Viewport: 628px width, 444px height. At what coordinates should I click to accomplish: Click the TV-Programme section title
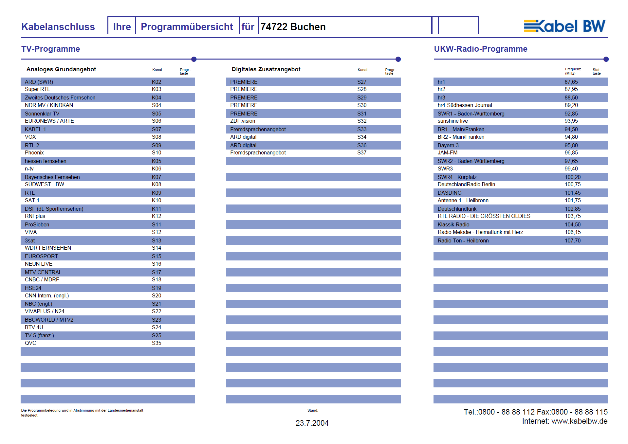coord(50,49)
